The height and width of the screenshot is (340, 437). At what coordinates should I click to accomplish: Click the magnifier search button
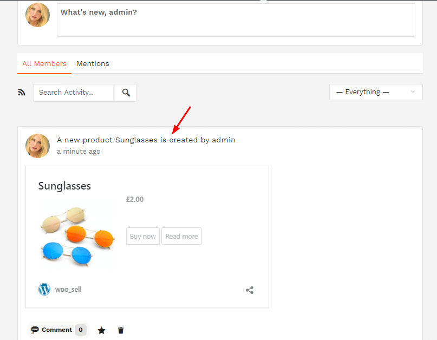126,93
